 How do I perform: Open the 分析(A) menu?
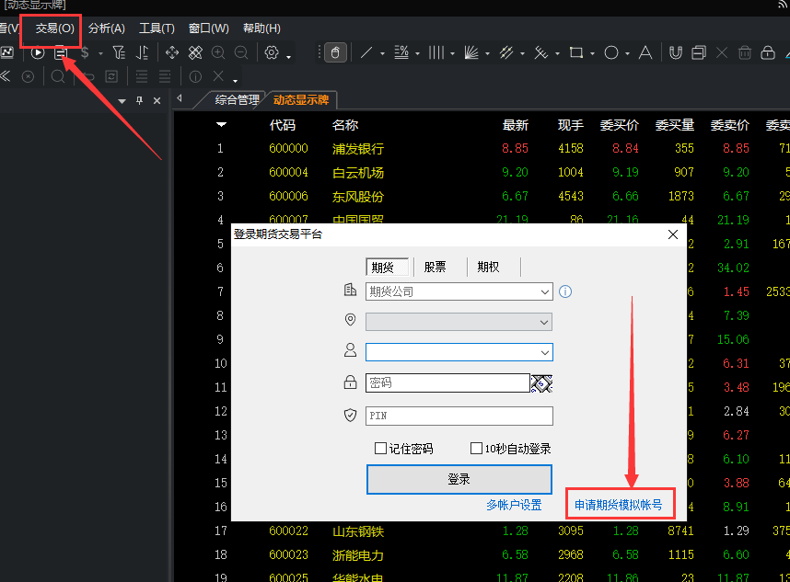106,29
